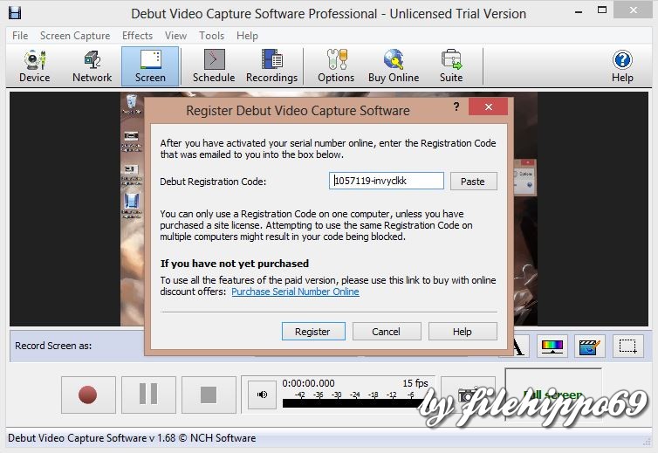Click the Help toolbar icon
Image resolution: width=658 pixels, height=453 pixels.
[622, 66]
